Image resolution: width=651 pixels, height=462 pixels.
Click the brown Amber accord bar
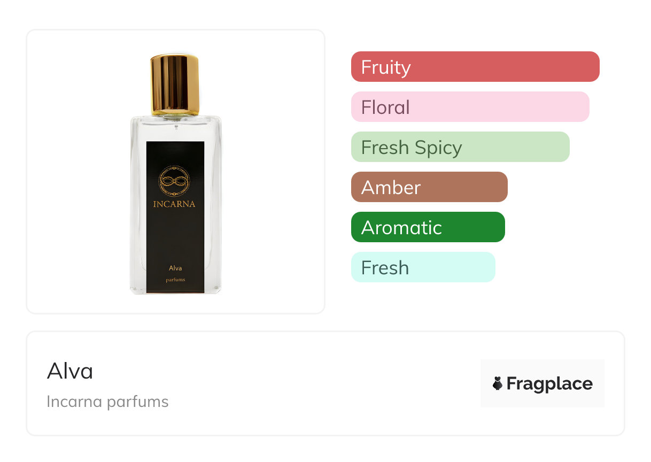point(429,187)
